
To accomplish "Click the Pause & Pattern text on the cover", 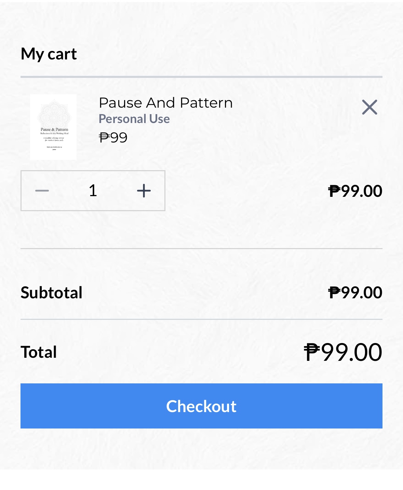I will click(x=54, y=130).
